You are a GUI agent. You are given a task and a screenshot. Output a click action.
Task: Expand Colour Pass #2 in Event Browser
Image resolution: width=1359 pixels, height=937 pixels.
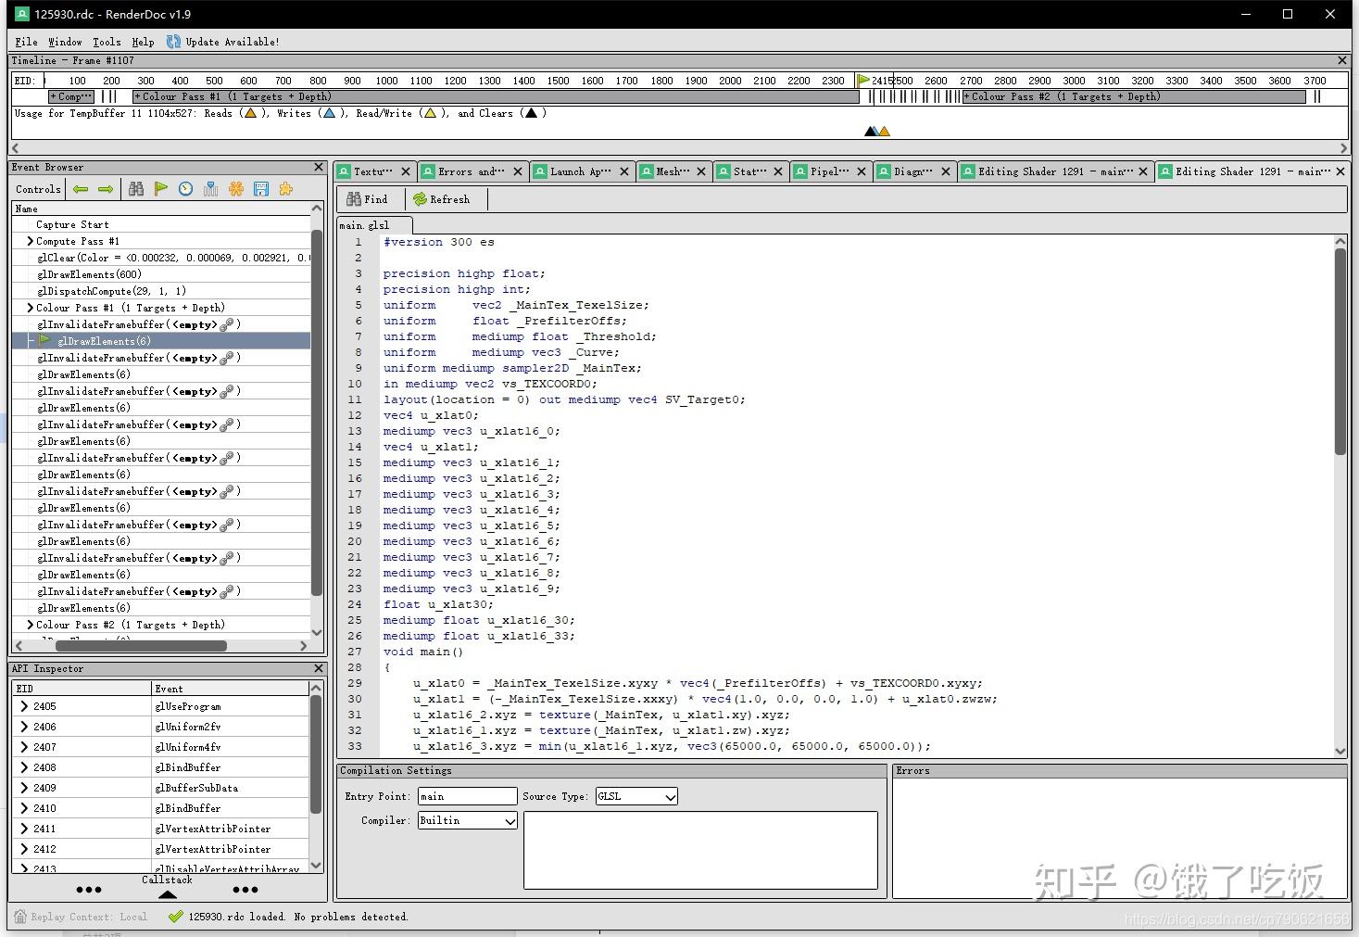coord(30,625)
